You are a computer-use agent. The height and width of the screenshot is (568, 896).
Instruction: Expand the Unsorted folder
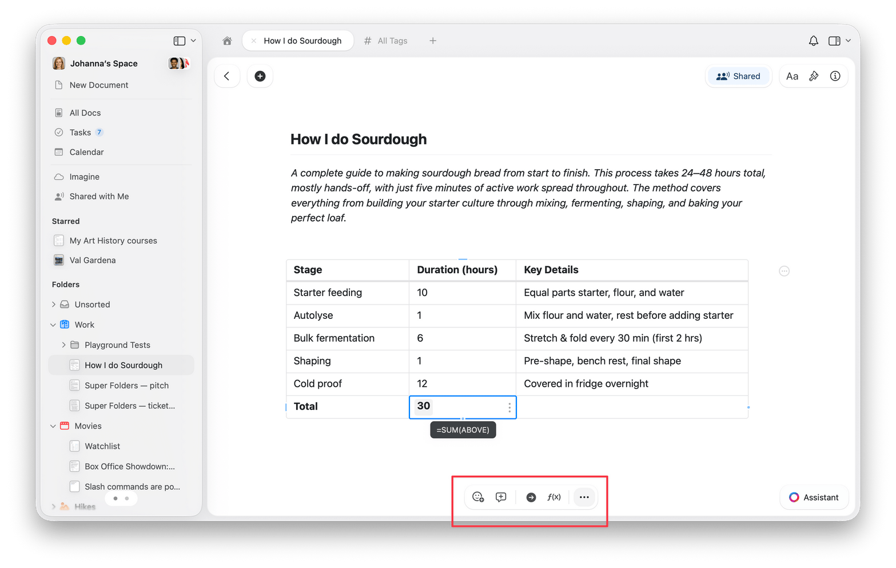point(54,305)
